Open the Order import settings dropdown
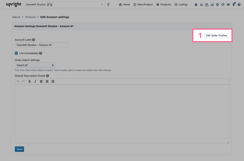 click(x=35, y=65)
